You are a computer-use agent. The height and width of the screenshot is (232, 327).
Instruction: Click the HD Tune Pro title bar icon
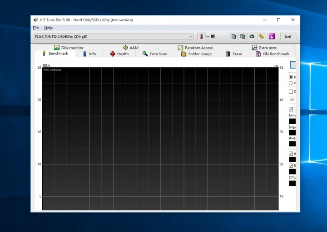coord(35,20)
